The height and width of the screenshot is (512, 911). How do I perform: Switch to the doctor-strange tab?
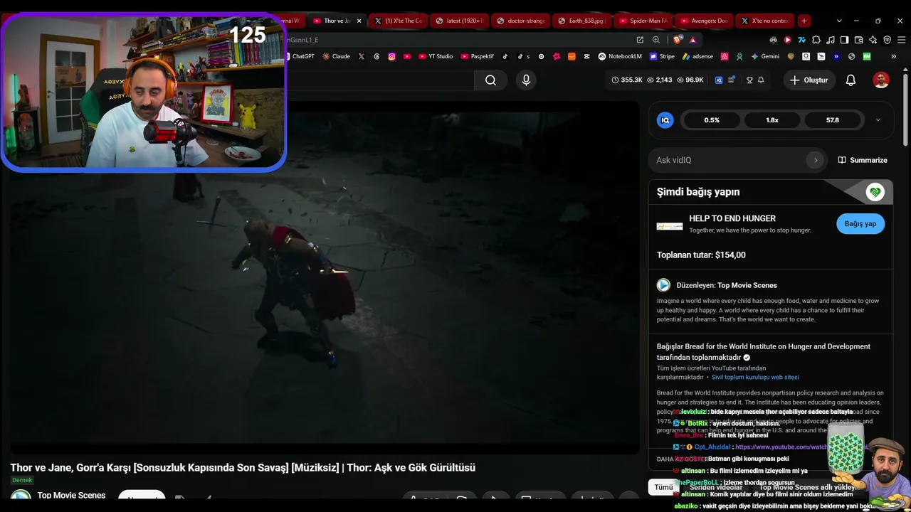click(x=521, y=21)
